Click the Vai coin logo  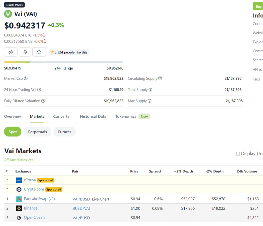click(x=8, y=14)
